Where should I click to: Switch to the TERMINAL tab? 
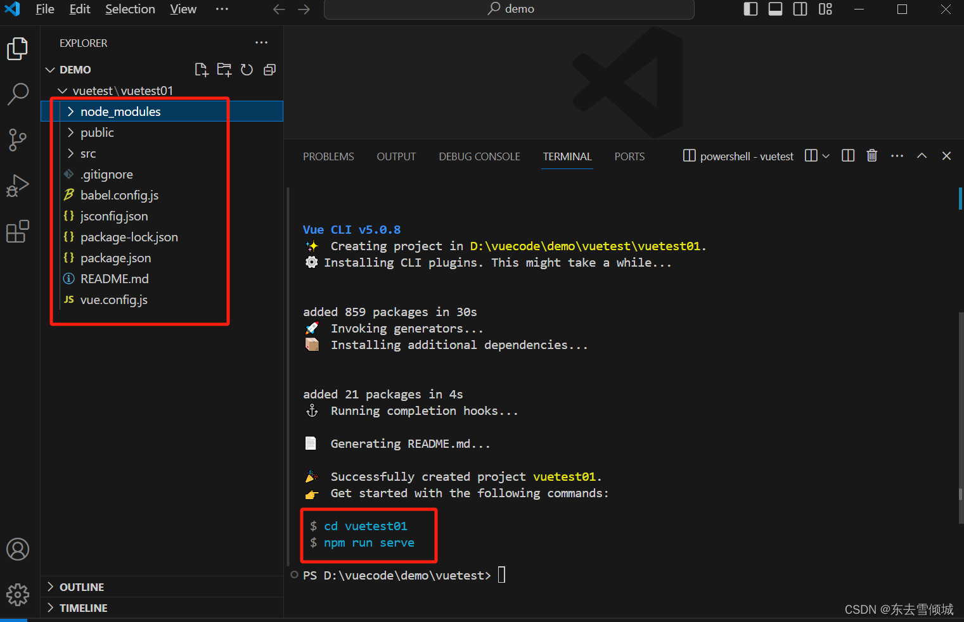click(x=567, y=156)
